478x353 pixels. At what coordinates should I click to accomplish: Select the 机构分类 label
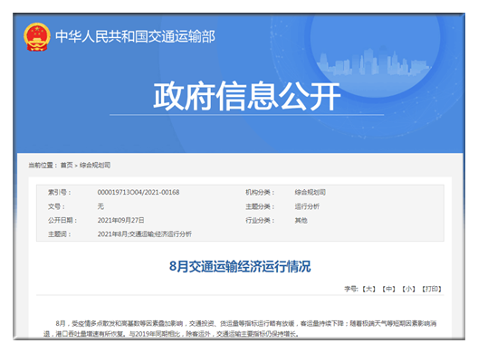pyautogui.click(x=260, y=193)
